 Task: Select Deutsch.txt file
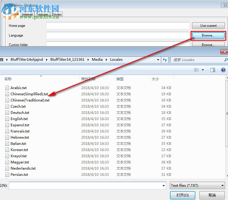[x=20, y=112]
